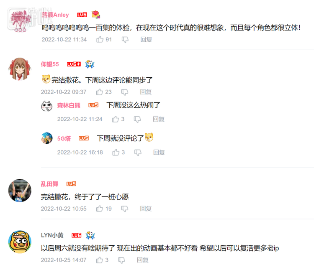Dislike 仰望55's comment

click(x=125, y=92)
